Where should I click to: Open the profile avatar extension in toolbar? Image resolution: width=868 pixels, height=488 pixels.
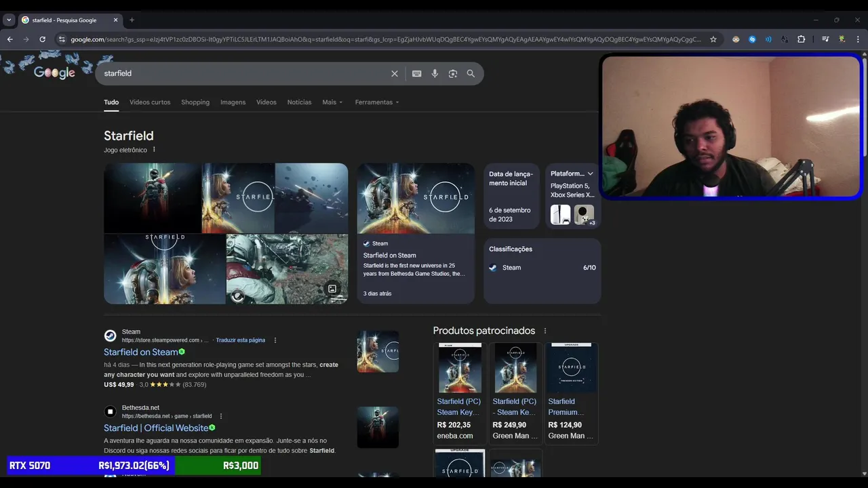842,39
